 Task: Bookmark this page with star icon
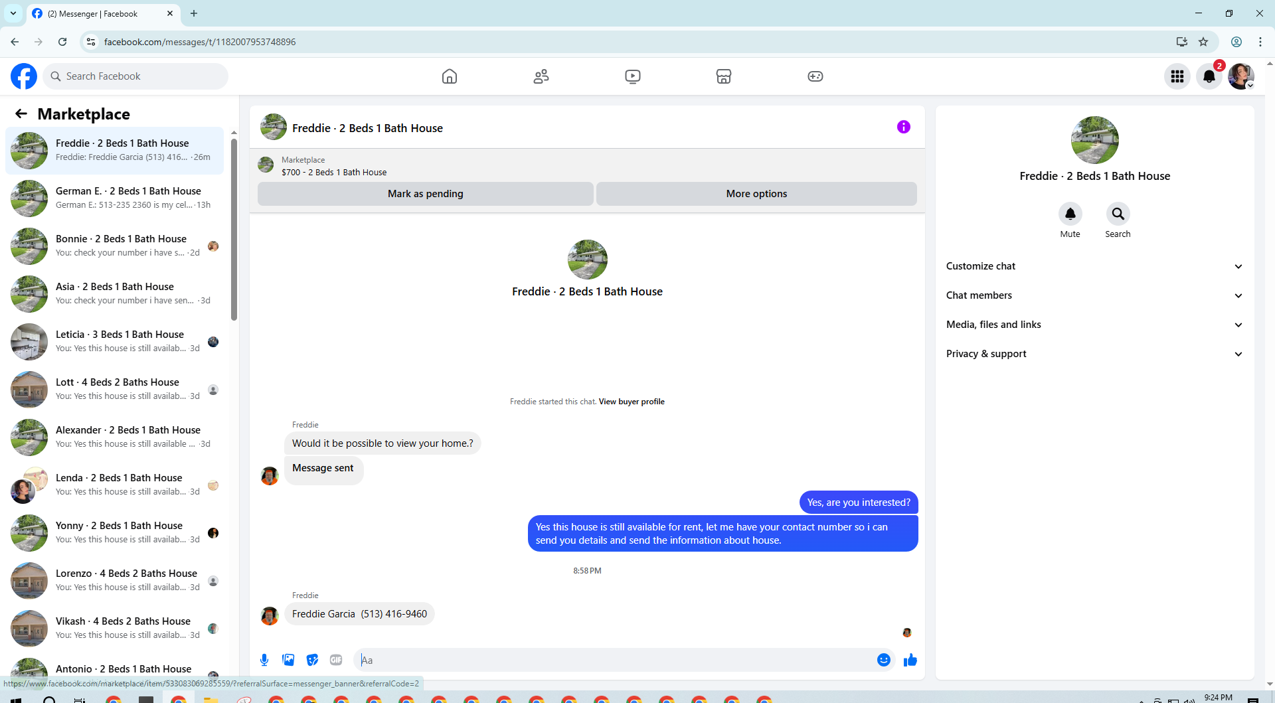(1203, 42)
